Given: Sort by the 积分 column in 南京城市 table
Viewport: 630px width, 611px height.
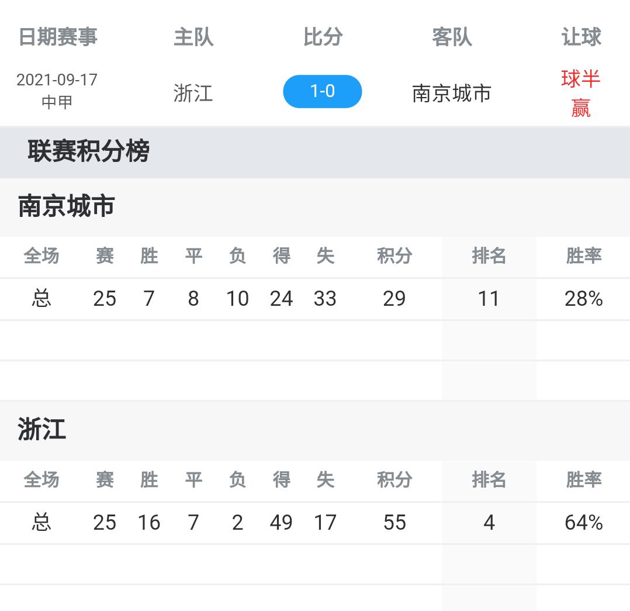Looking at the screenshot, I should coord(394,256).
